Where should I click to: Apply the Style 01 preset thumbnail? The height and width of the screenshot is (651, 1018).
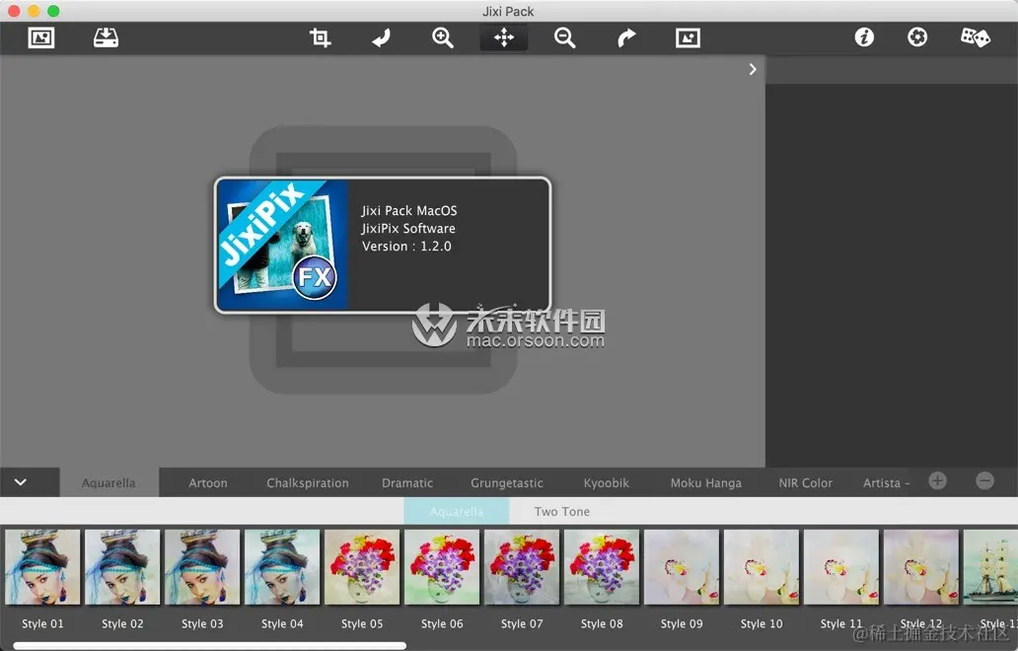click(42, 567)
